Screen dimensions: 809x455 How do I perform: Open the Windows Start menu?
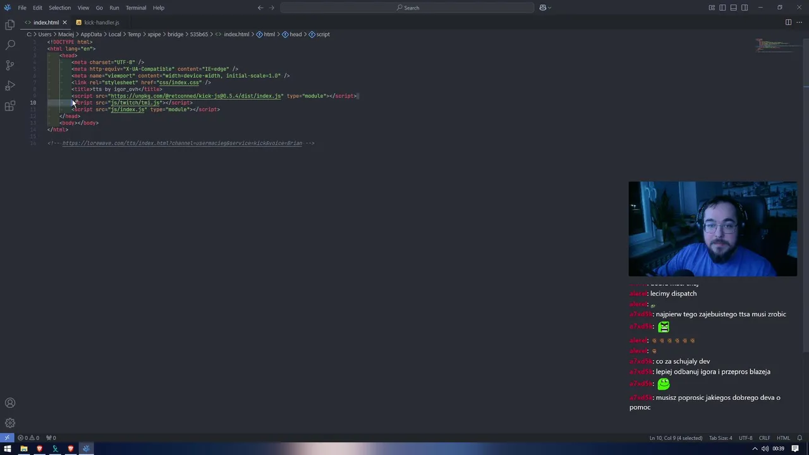pos(8,449)
